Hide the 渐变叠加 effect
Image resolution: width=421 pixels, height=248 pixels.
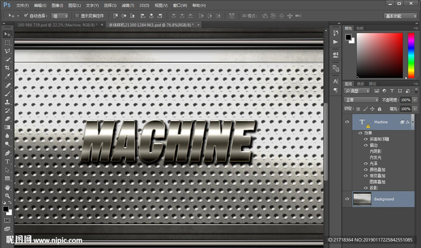click(365, 176)
